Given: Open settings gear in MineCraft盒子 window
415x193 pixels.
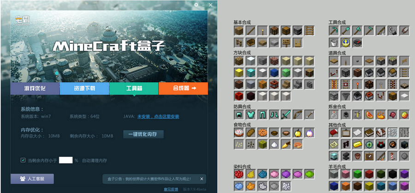Looking at the screenshot, I should (196, 5).
